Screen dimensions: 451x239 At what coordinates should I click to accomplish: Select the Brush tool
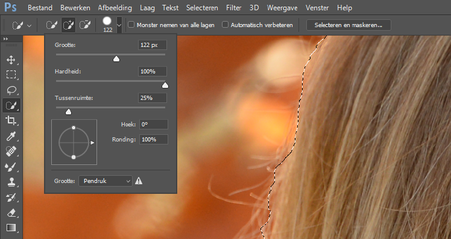point(11,167)
